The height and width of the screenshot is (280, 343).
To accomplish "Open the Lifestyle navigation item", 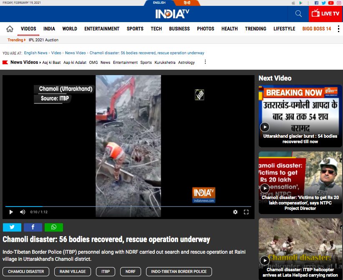I will pos(284,29).
